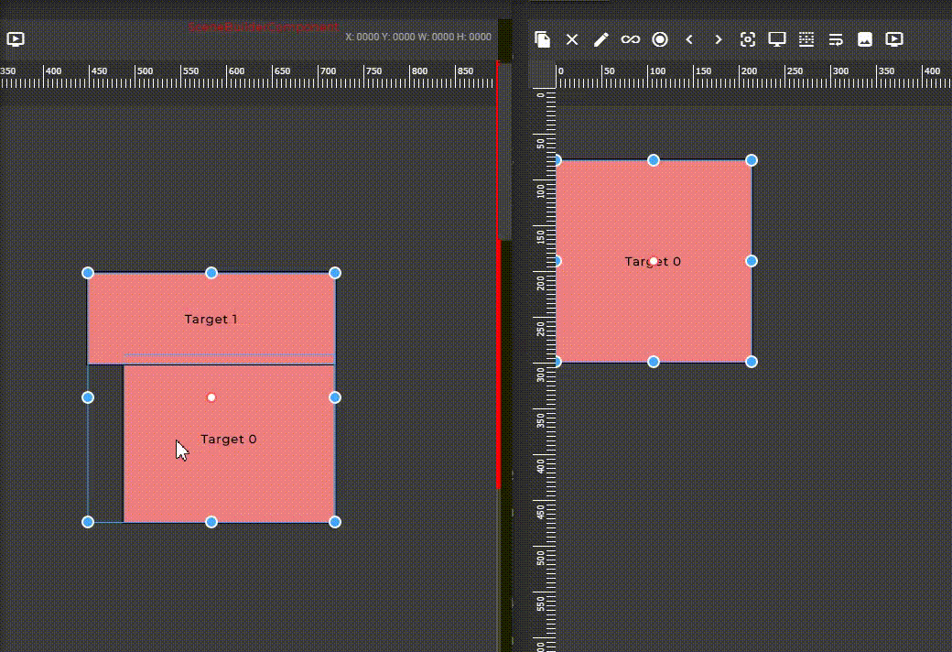
Task: Click top-right handle of right Target 0
Action: [752, 160]
